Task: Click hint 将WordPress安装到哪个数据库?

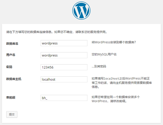Action: click(x=114, y=42)
